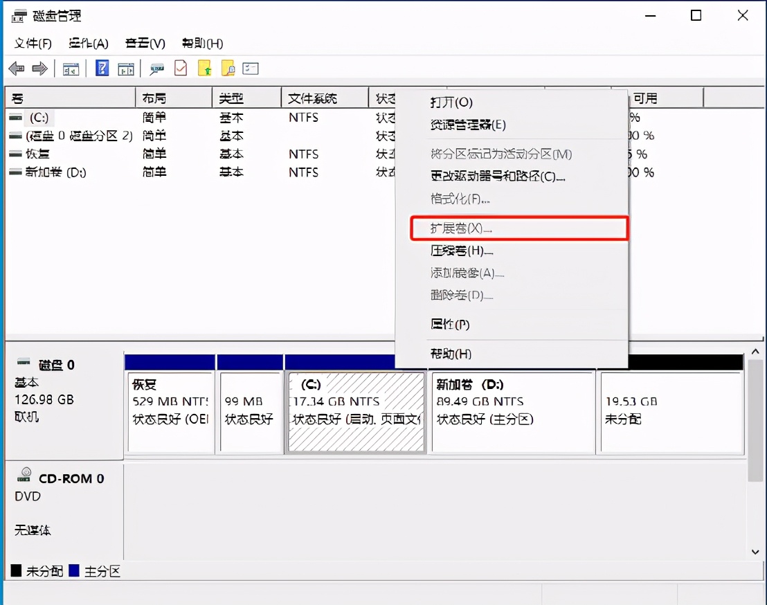The width and height of the screenshot is (767, 605).
Task: Select the 99 MB partition block
Action: (x=251, y=412)
